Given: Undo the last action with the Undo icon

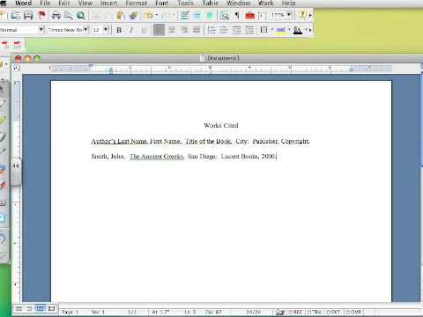Looking at the screenshot, I should point(149,15).
